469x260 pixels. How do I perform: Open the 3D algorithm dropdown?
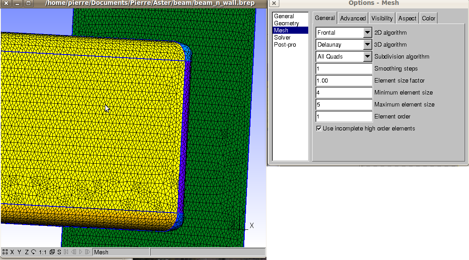(367, 44)
